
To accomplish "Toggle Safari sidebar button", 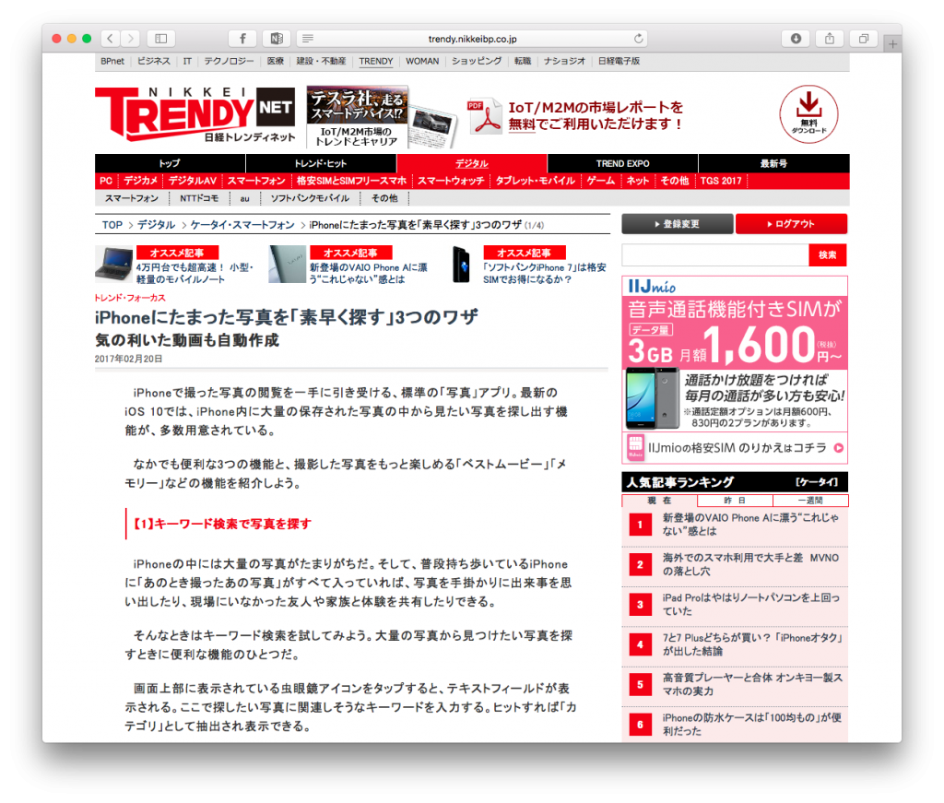I will 160,39.
